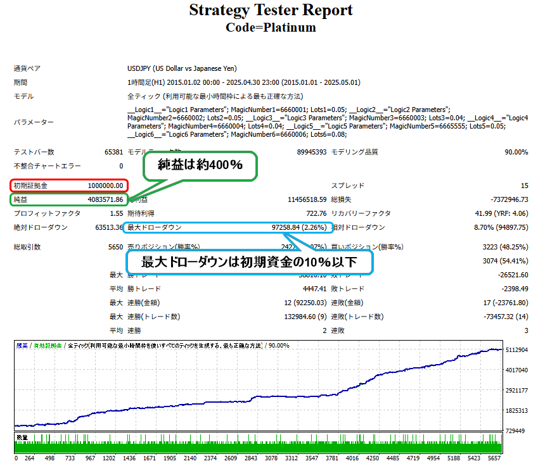
Task: Click the リカバリーファクタ label
Action: coord(361,213)
